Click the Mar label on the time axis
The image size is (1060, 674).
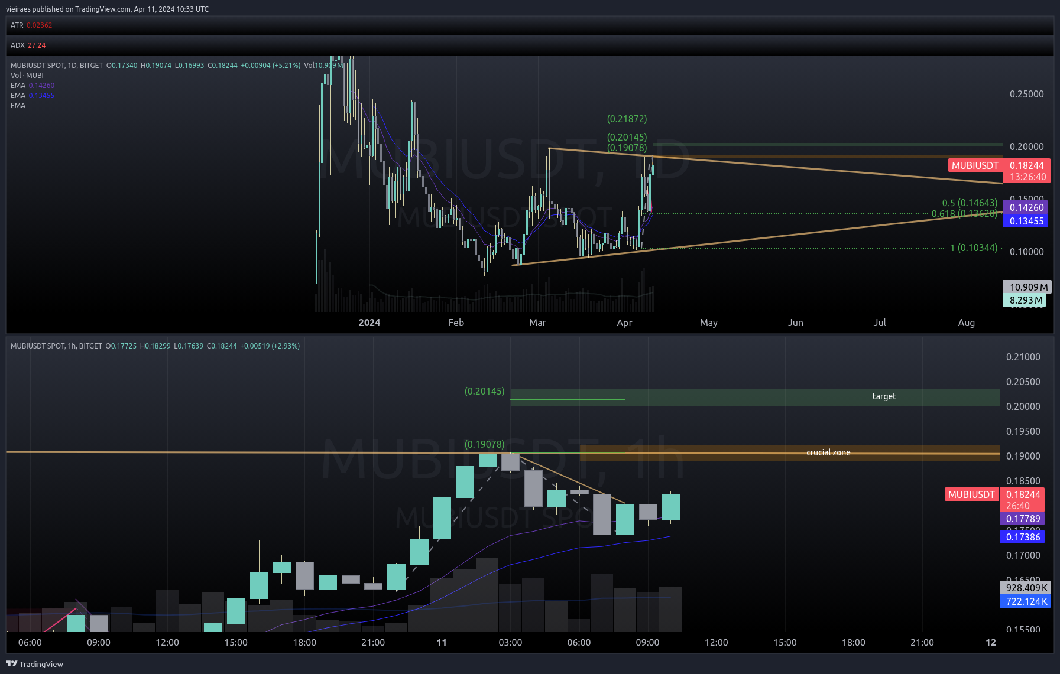(x=537, y=323)
